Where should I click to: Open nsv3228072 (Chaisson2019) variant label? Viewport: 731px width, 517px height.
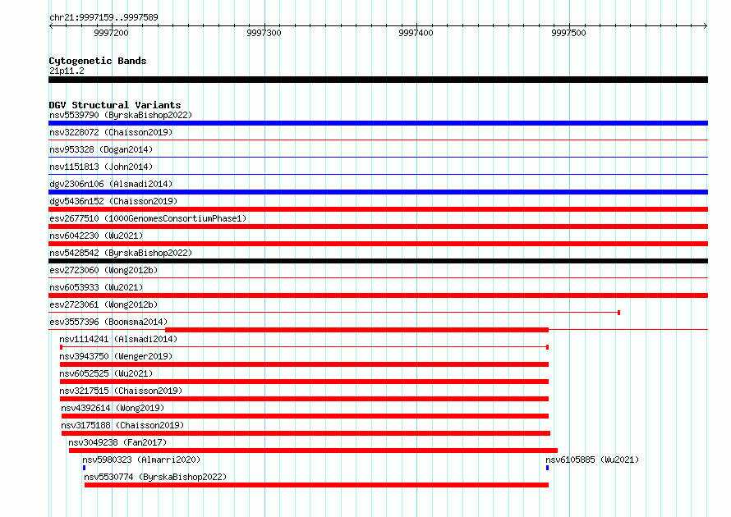tap(111, 132)
